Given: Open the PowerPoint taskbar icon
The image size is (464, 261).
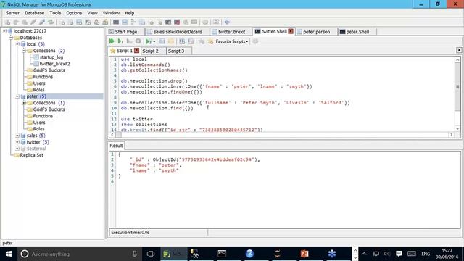Looking at the screenshot, I should click(304, 254).
